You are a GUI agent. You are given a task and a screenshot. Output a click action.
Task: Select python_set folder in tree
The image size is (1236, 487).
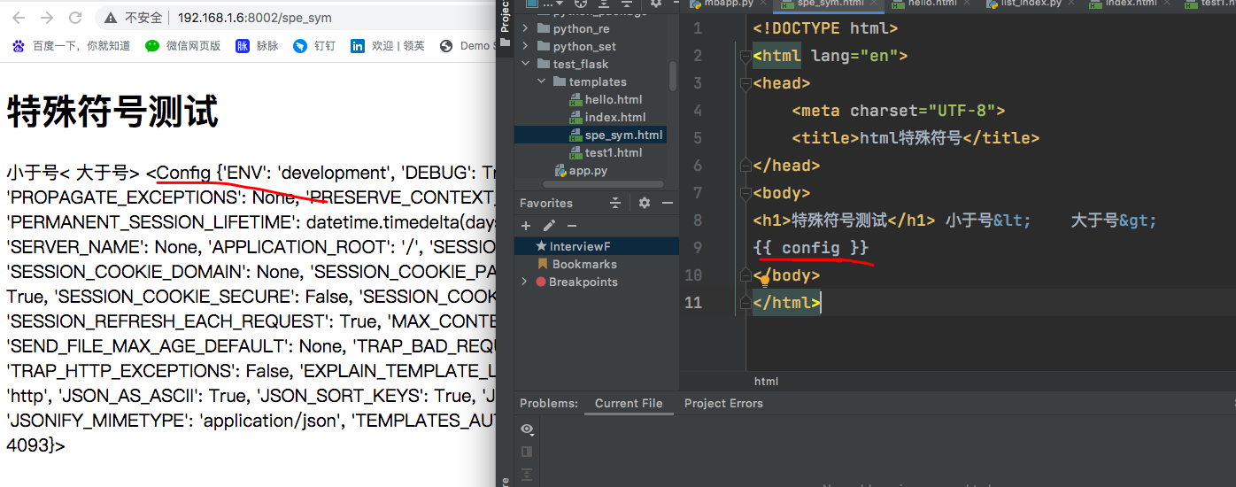[x=576, y=46]
